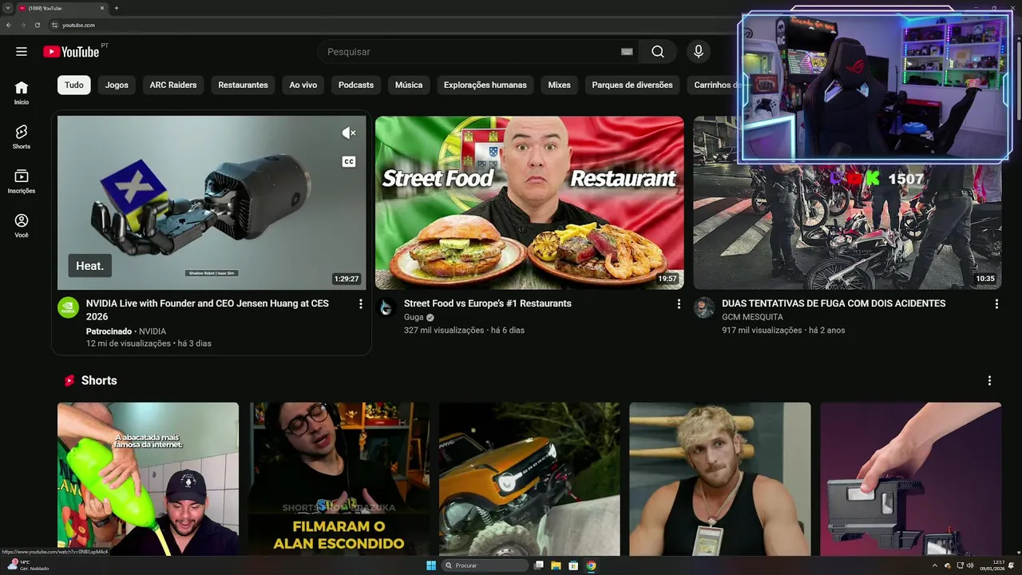View site information icon in address bar
The height and width of the screenshot is (575, 1022).
pyautogui.click(x=55, y=25)
